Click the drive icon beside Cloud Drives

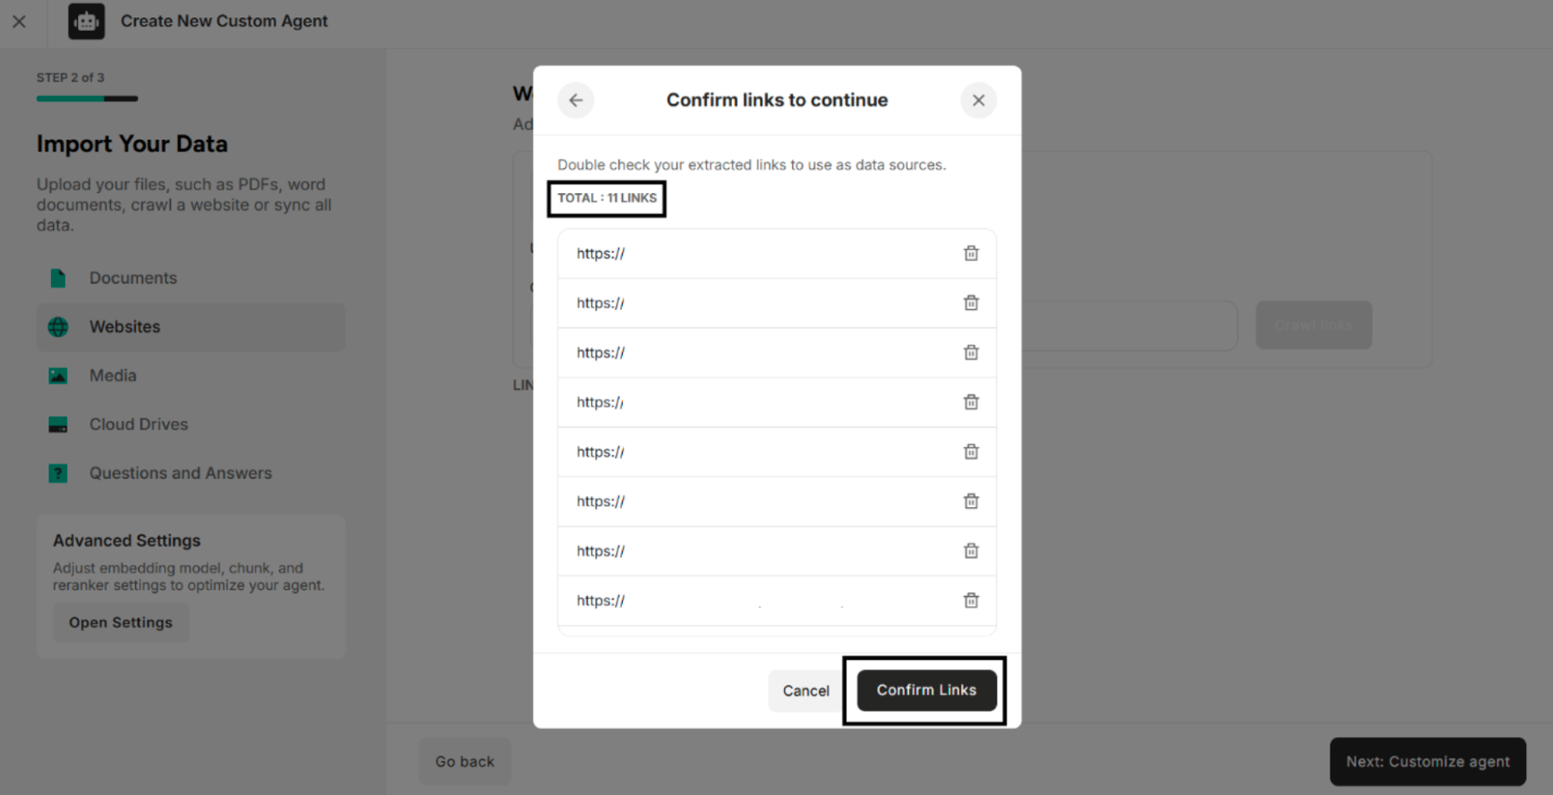pos(58,424)
